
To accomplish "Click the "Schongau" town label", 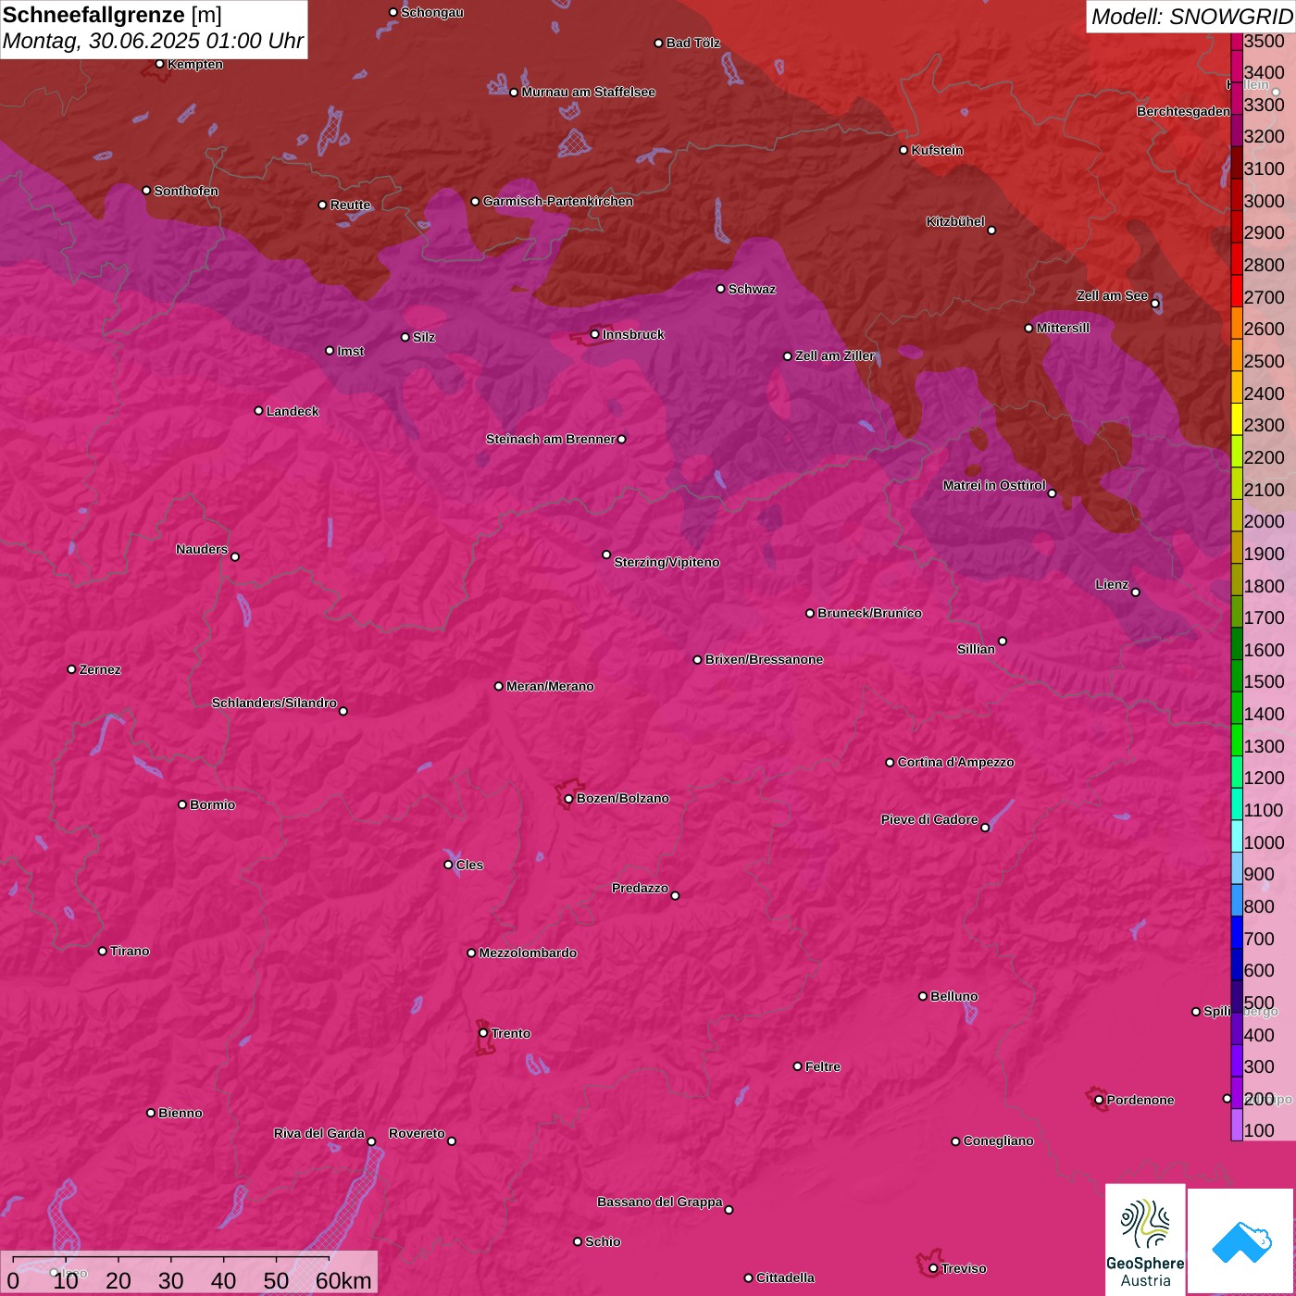I will (432, 13).
